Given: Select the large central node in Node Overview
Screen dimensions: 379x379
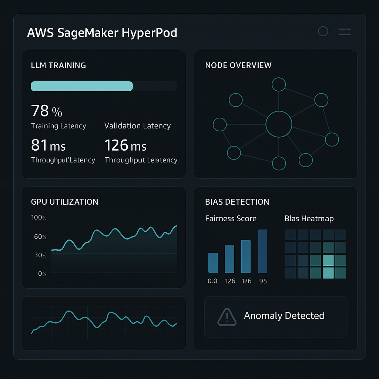Looking at the screenshot, I should (x=279, y=124).
